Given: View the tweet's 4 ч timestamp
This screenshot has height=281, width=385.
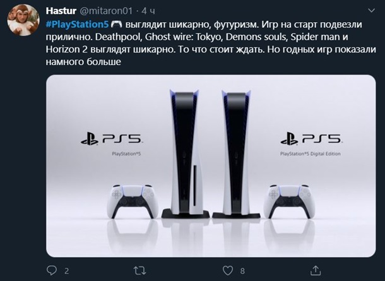Looking at the screenshot, I should pyautogui.click(x=148, y=11).
